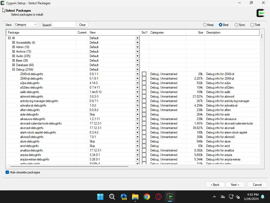Select the aalib-debuginfo package row
This screenshot has height=203, width=270.
click(133, 92)
